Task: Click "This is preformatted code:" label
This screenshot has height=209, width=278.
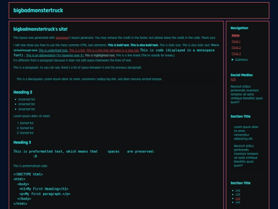Action: 30,166
